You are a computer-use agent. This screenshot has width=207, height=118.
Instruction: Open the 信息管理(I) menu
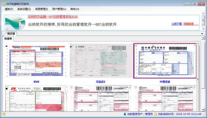pos(41,9)
